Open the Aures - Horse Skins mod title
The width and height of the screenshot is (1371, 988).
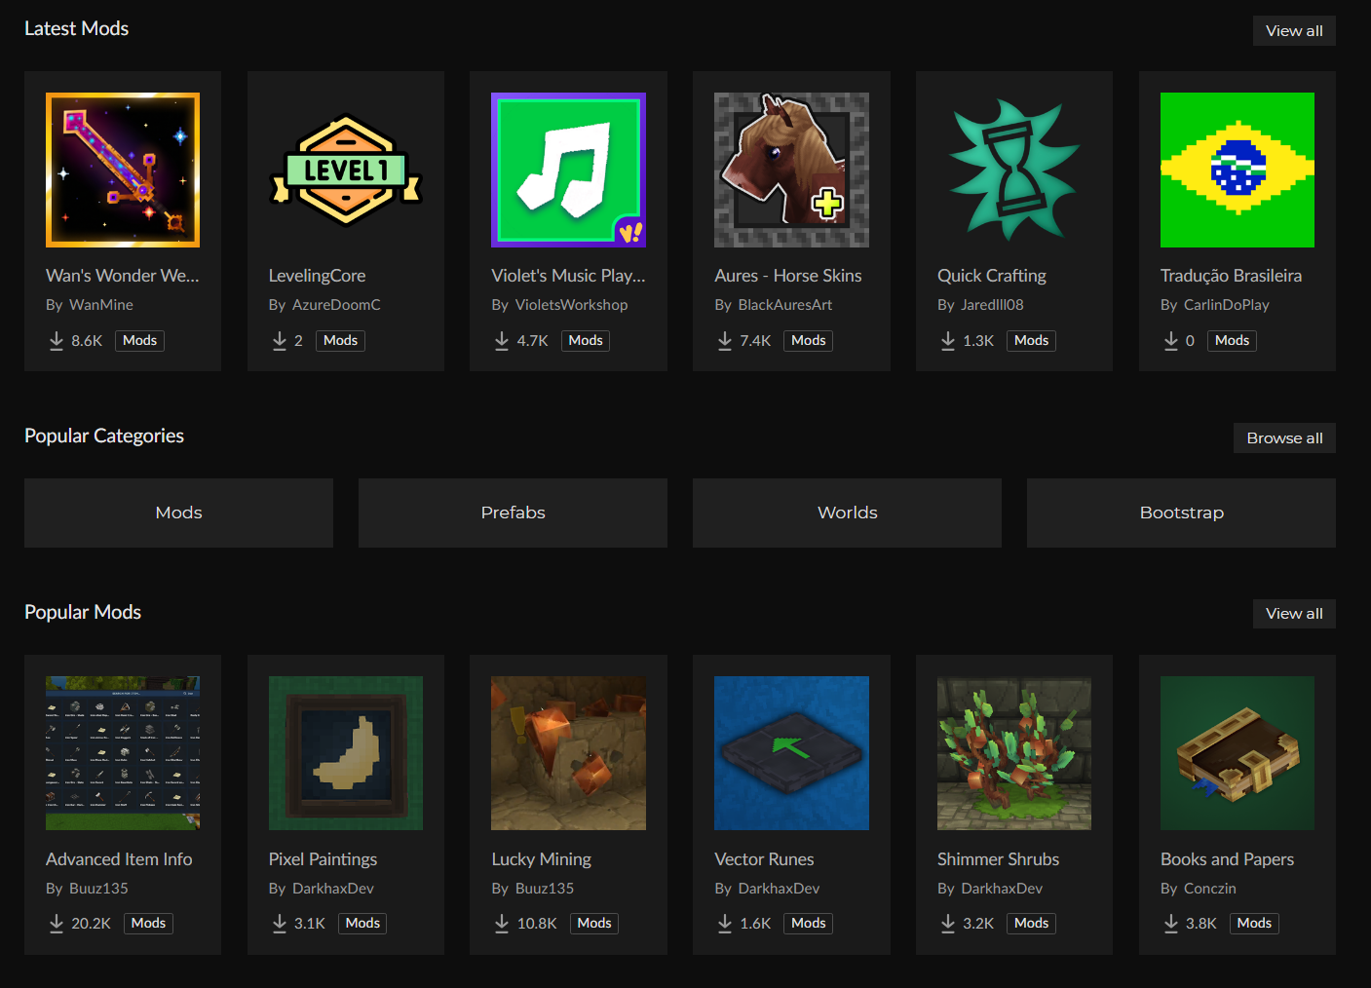click(x=788, y=275)
